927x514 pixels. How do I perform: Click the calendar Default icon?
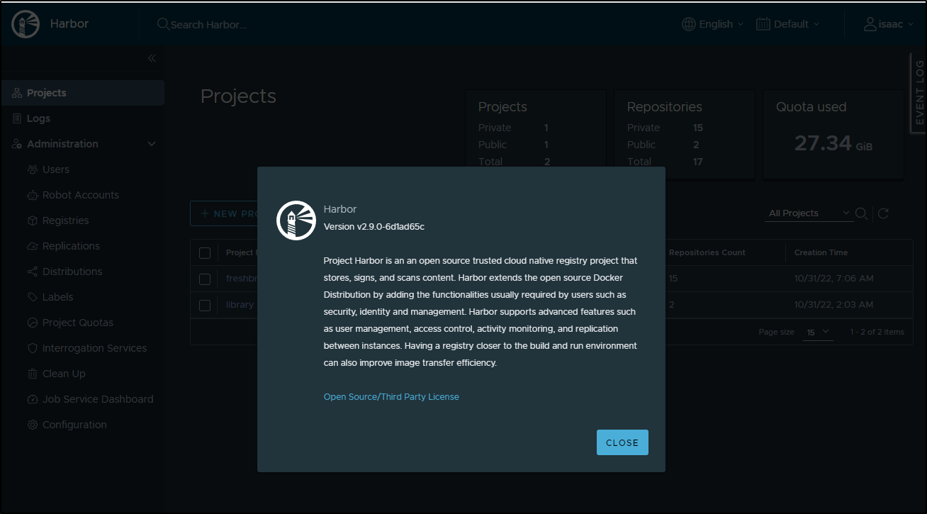763,24
